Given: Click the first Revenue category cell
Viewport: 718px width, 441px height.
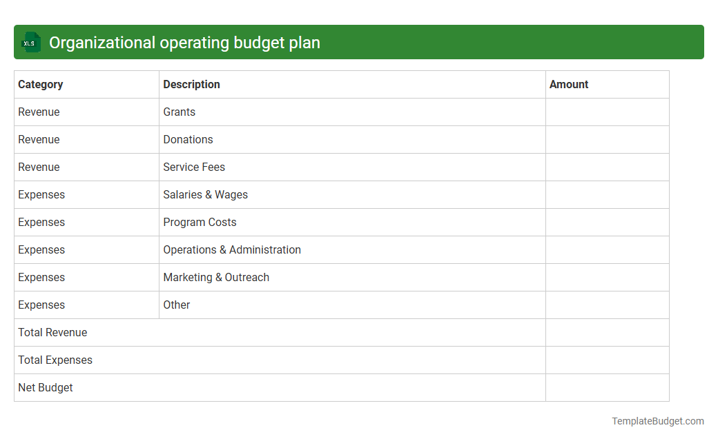Looking at the screenshot, I should 39,112.
